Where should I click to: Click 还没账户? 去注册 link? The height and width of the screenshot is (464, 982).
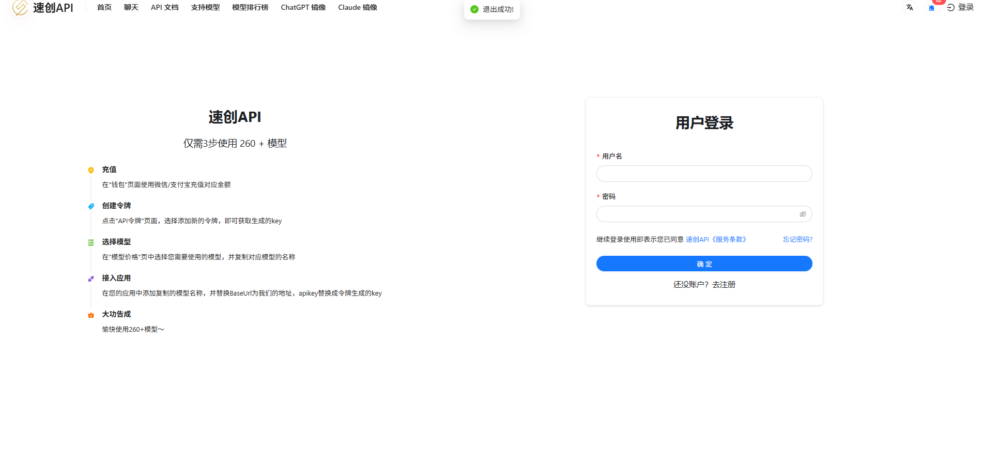tap(704, 285)
